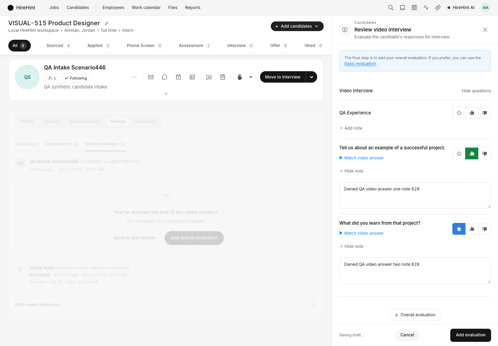Click Hide questions toggle text

(476, 91)
